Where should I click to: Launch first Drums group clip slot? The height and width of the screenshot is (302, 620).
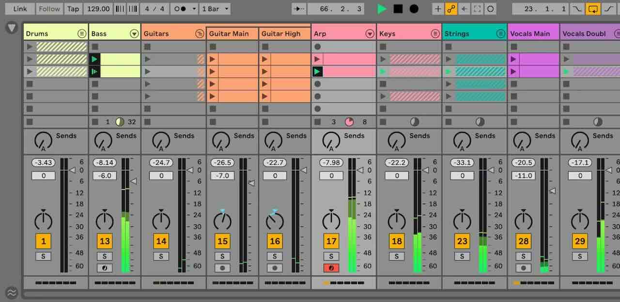click(30, 47)
